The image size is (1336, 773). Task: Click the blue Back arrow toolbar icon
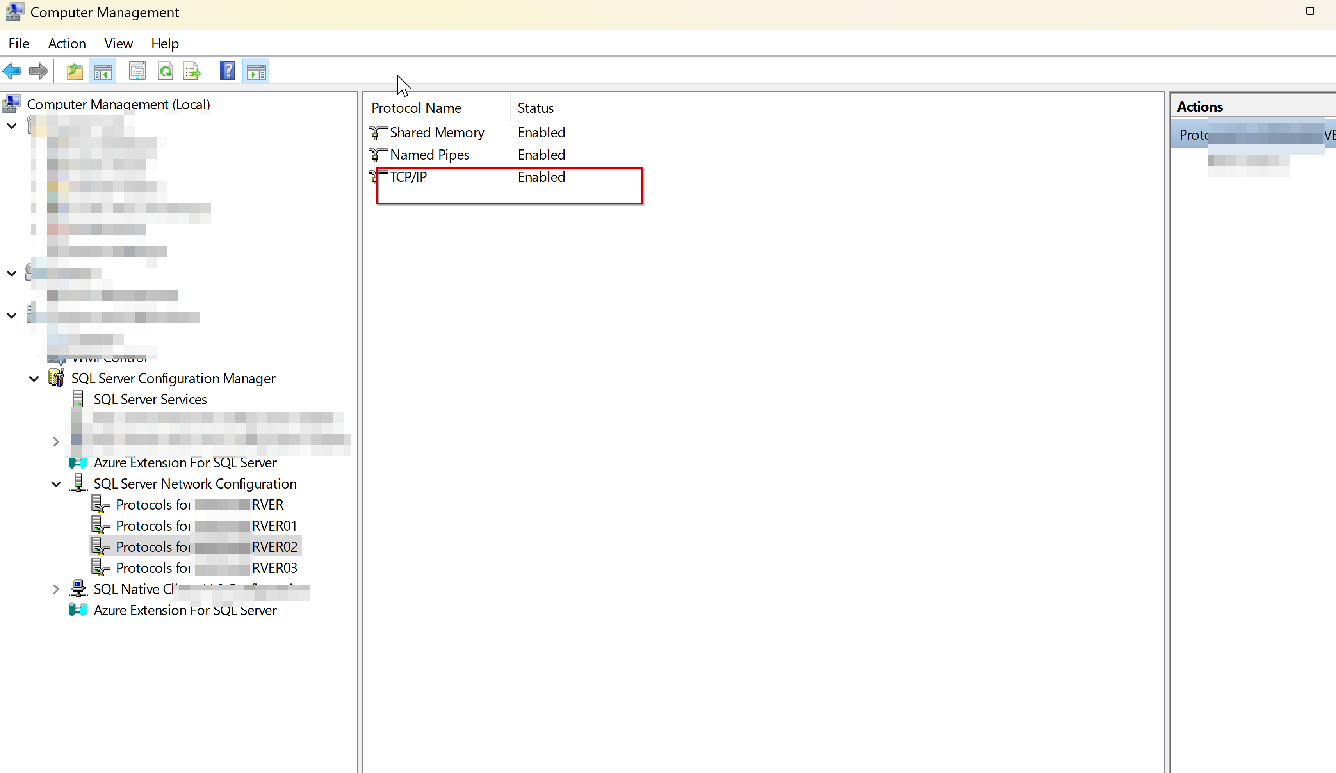[x=12, y=71]
